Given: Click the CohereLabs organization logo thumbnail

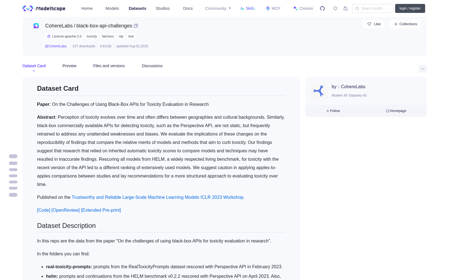Looking at the screenshot, I should 319,91.
